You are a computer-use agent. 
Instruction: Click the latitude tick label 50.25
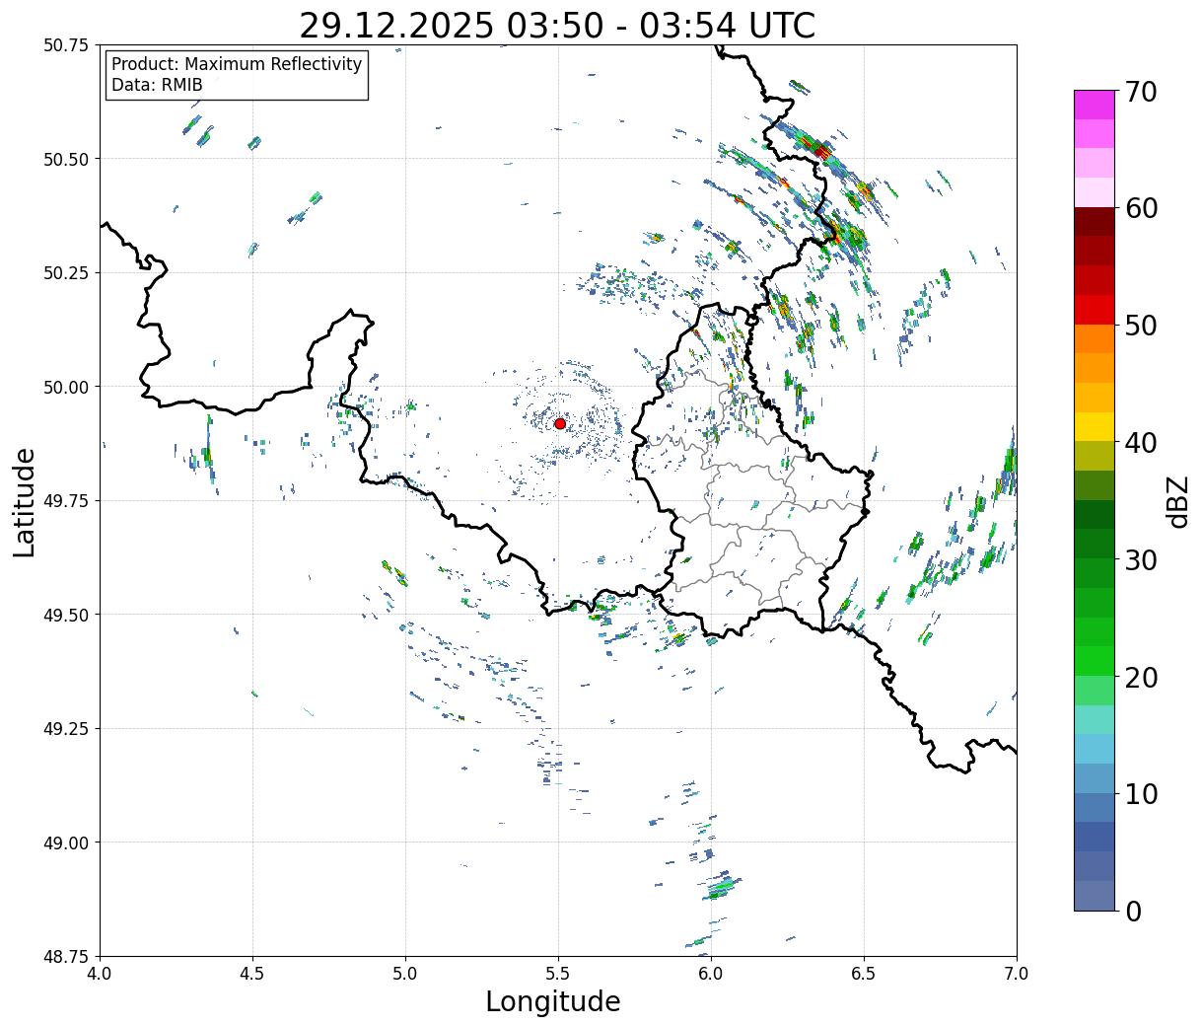(x=66, y=273)
